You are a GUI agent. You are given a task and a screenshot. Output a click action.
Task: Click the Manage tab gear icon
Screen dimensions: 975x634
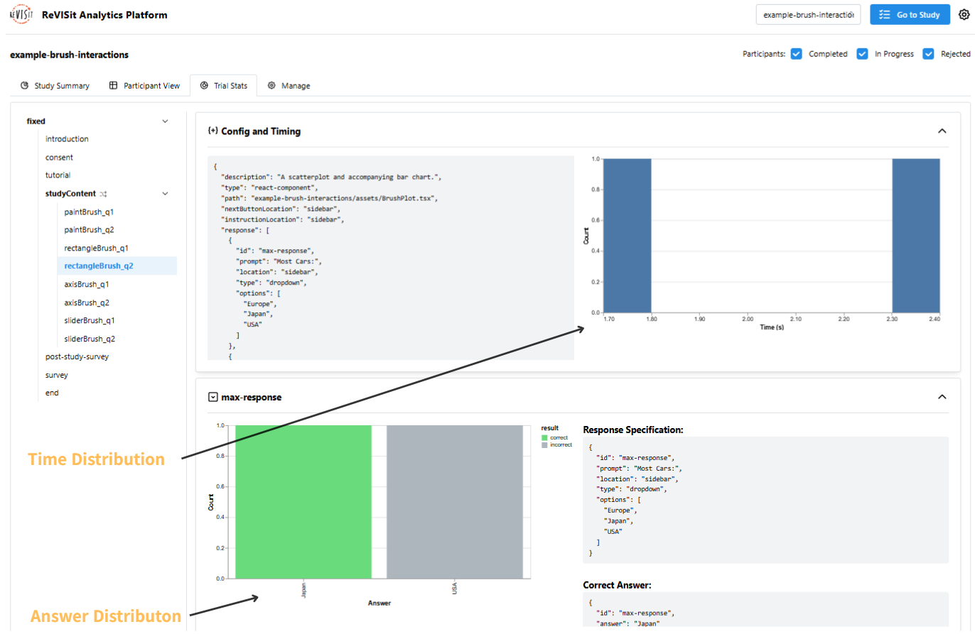271,85
